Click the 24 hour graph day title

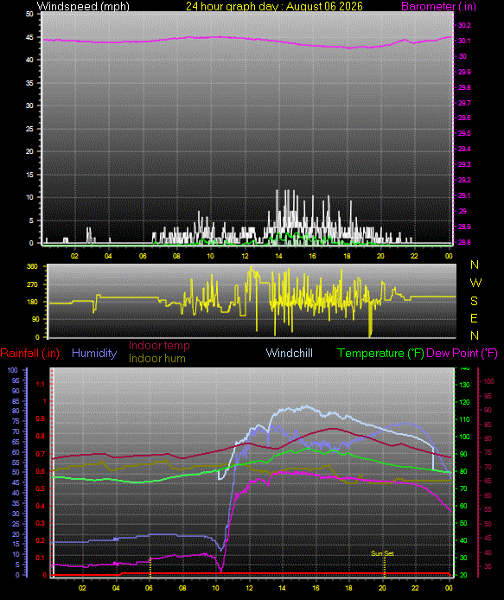point(274,6)
